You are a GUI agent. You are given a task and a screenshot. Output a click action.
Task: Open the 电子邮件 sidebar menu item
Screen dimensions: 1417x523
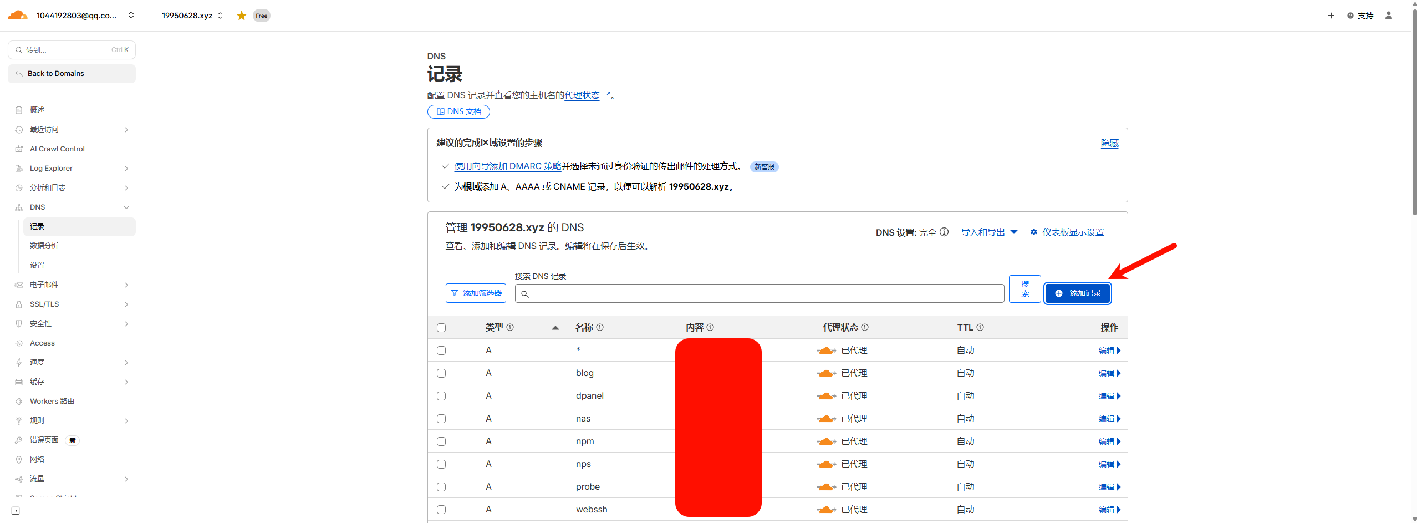[x=44, y=285]
